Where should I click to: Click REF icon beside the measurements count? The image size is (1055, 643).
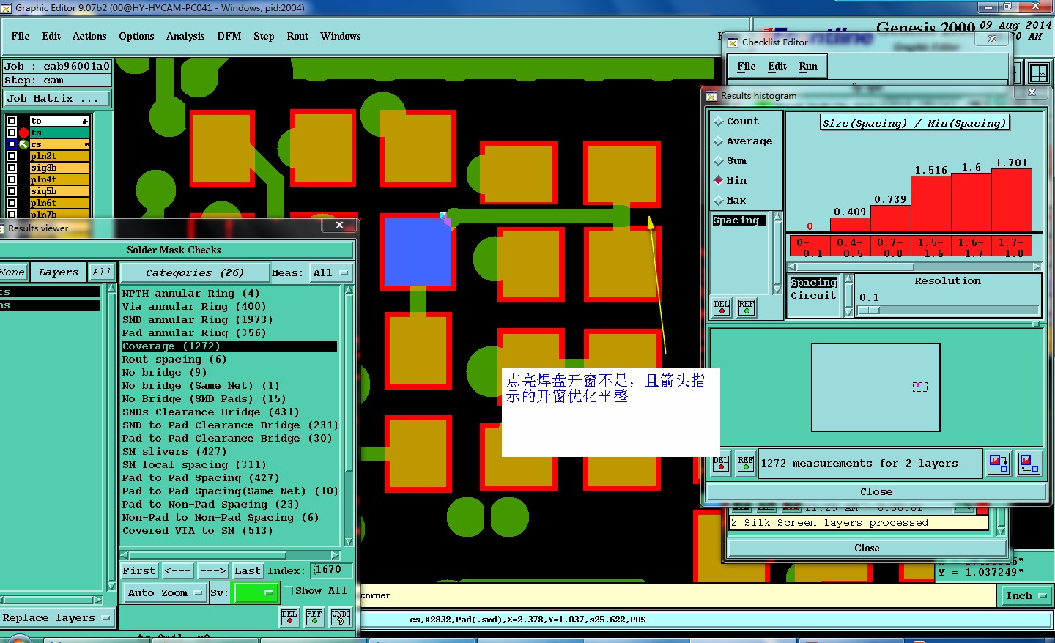pyautogui.click(x=746, y=464)
